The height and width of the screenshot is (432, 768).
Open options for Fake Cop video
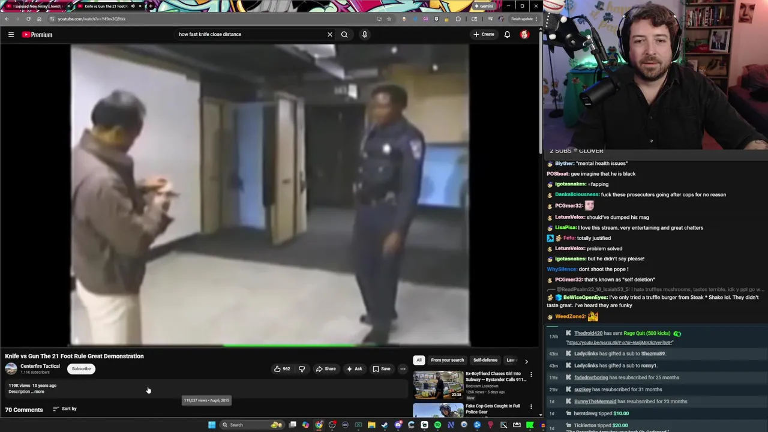[531, 407]
